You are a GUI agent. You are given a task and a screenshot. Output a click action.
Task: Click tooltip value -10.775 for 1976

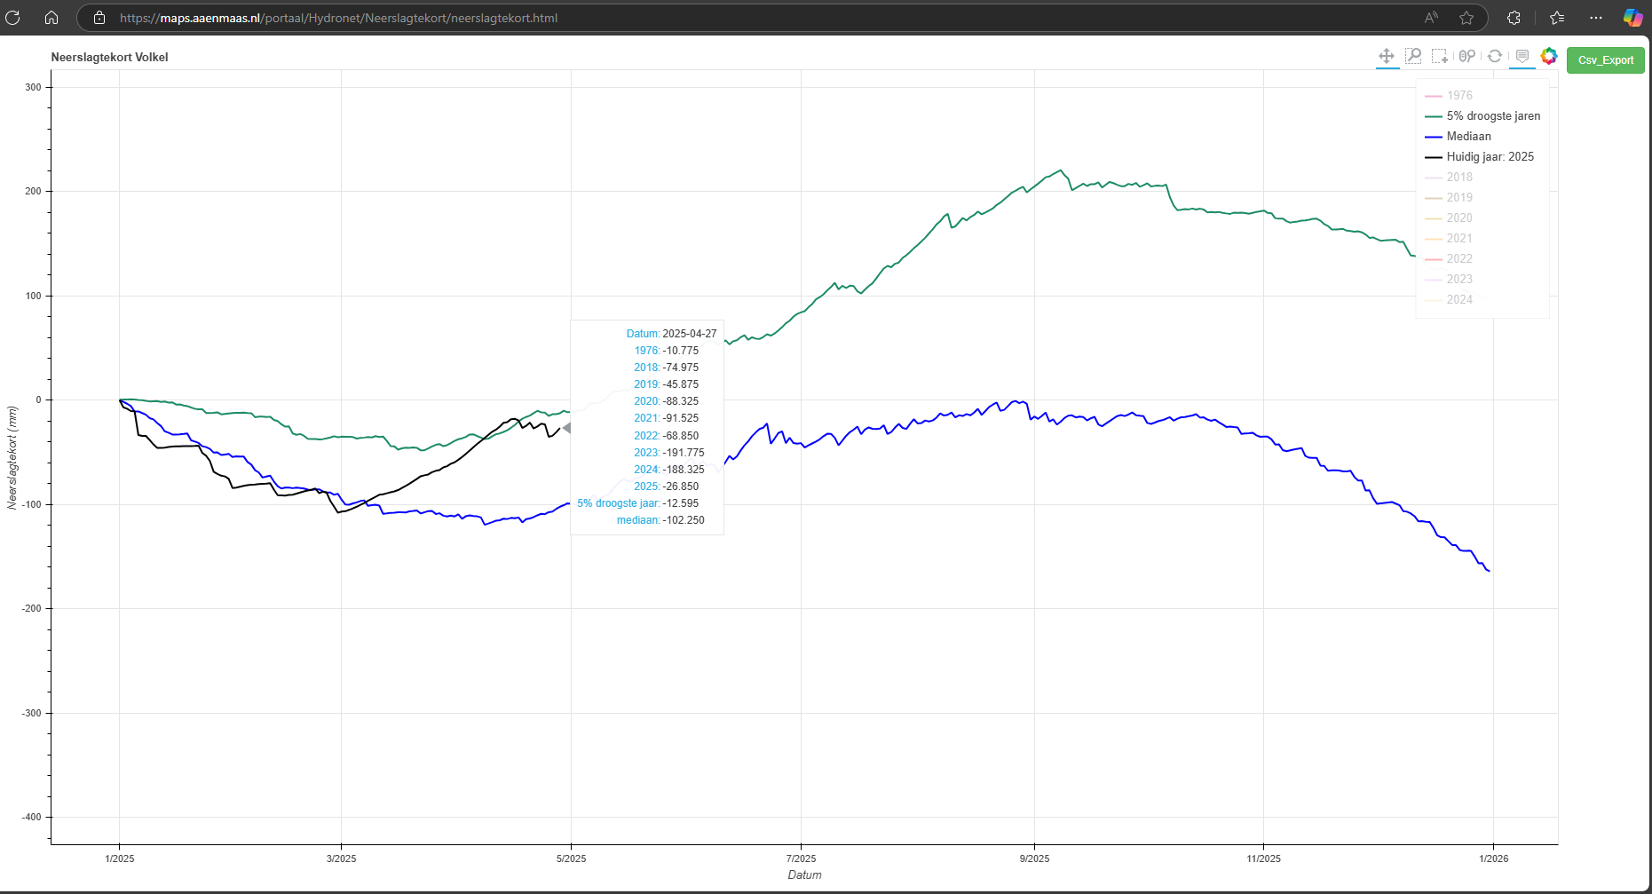[x=681, y=351]
